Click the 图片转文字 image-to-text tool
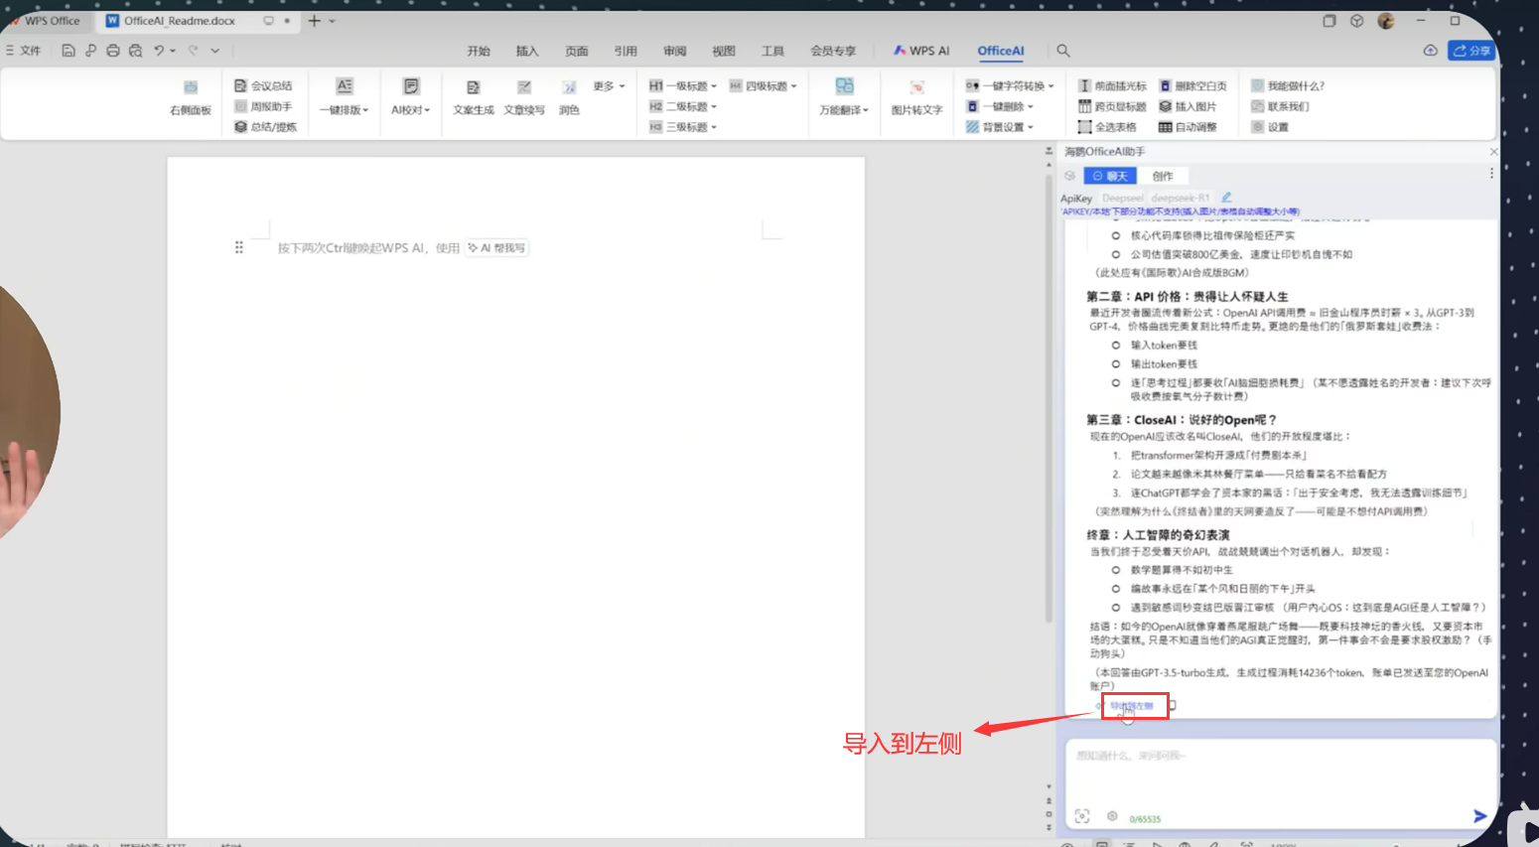Viewport: 1539px width, 847px height. [x=916, y=97]
